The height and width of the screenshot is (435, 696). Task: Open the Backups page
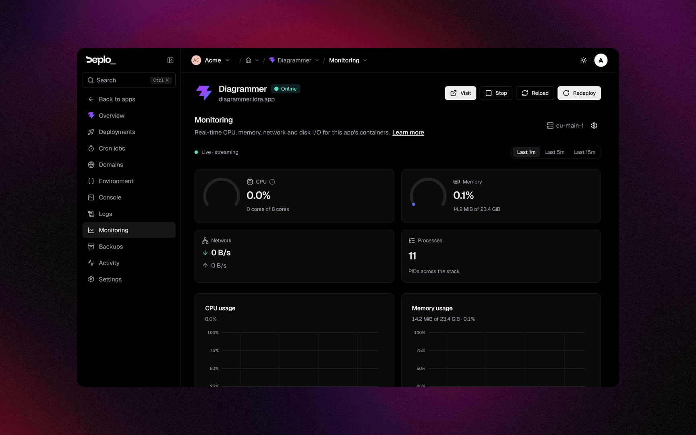(x=129, y=246)
